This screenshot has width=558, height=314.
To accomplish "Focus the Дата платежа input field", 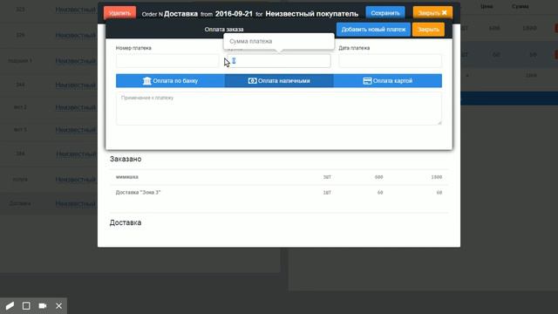I will [390, 61].
